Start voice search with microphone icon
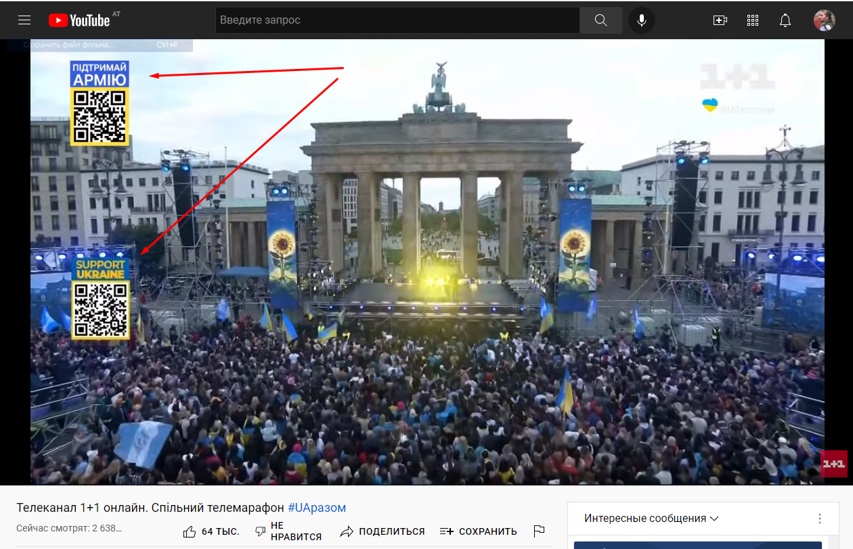This screenshot has width=853, height=549. pos(642,20)
